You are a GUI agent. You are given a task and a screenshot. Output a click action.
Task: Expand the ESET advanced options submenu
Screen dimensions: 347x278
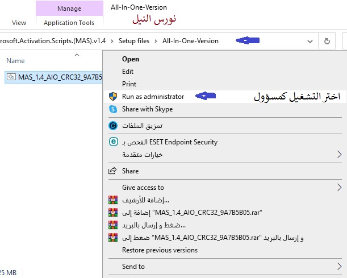(340, 155)
